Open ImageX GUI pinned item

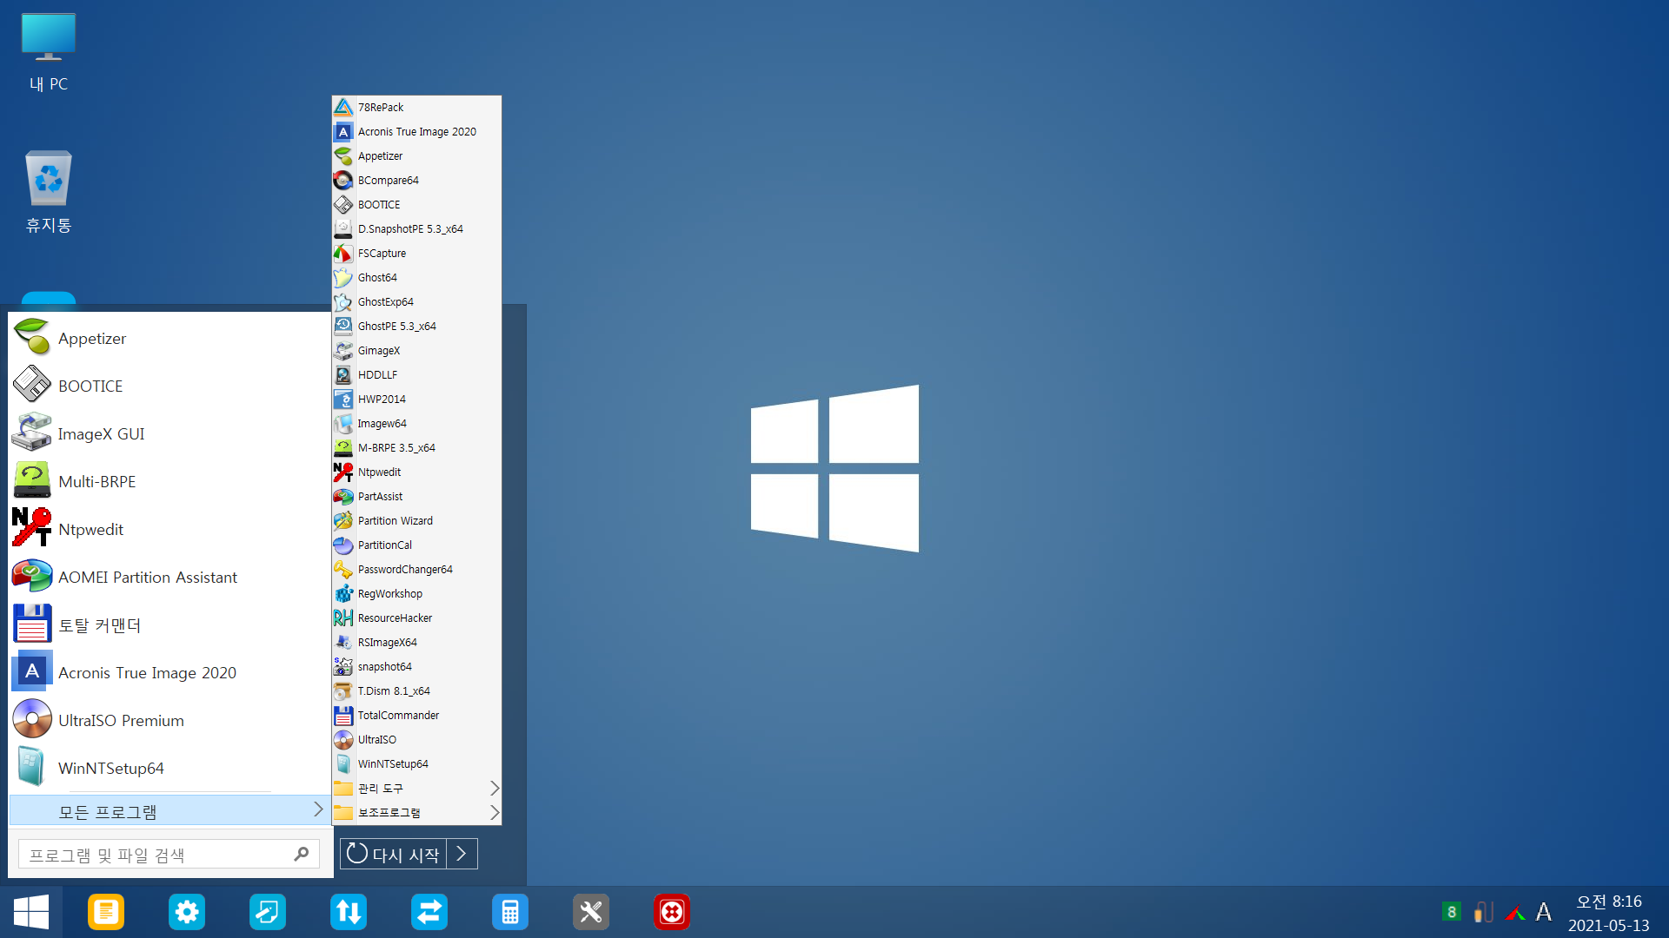[170, 433]
